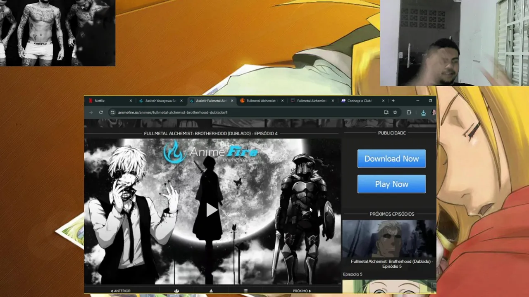
Task: Open the Crunchyroll Fullmetal Alchemist tab
Action: pyautogui.click(x=262, y=101)
